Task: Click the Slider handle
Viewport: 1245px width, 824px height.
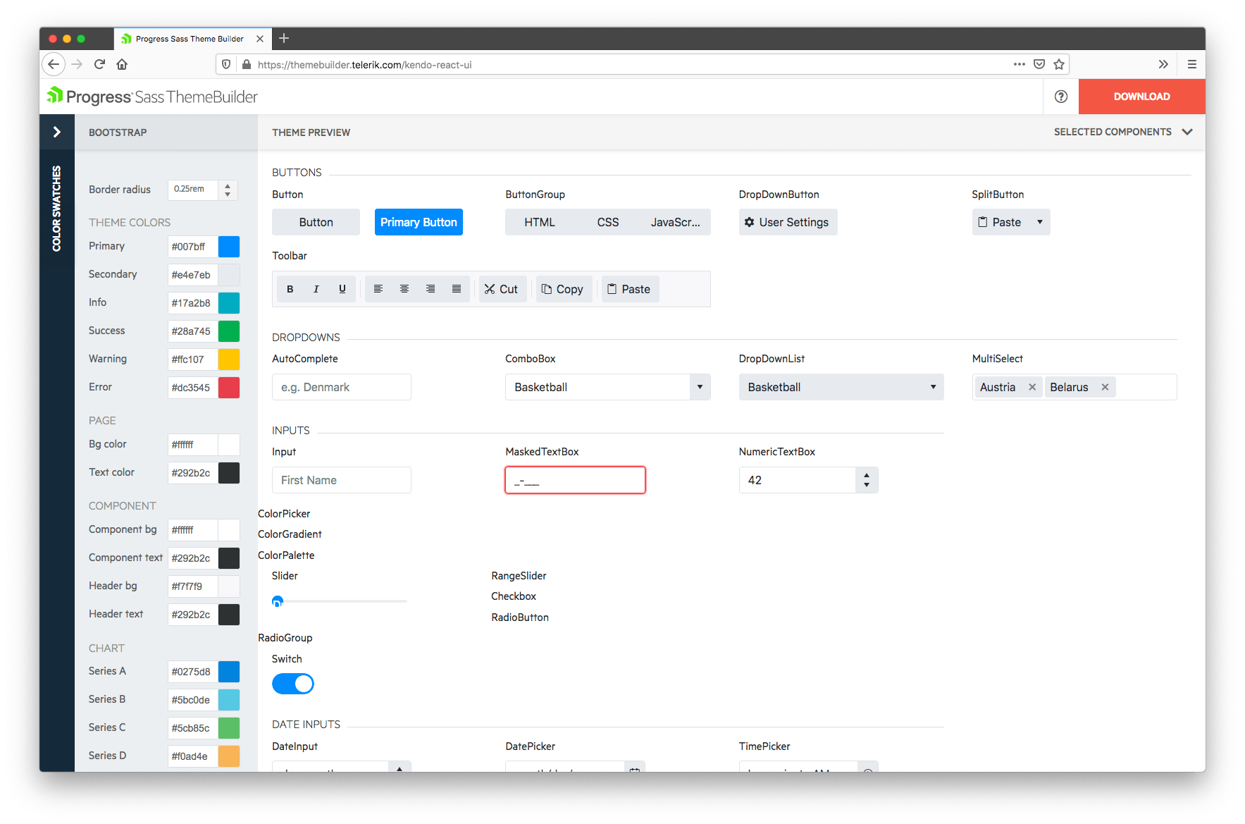Action: (x=278, y=601)
